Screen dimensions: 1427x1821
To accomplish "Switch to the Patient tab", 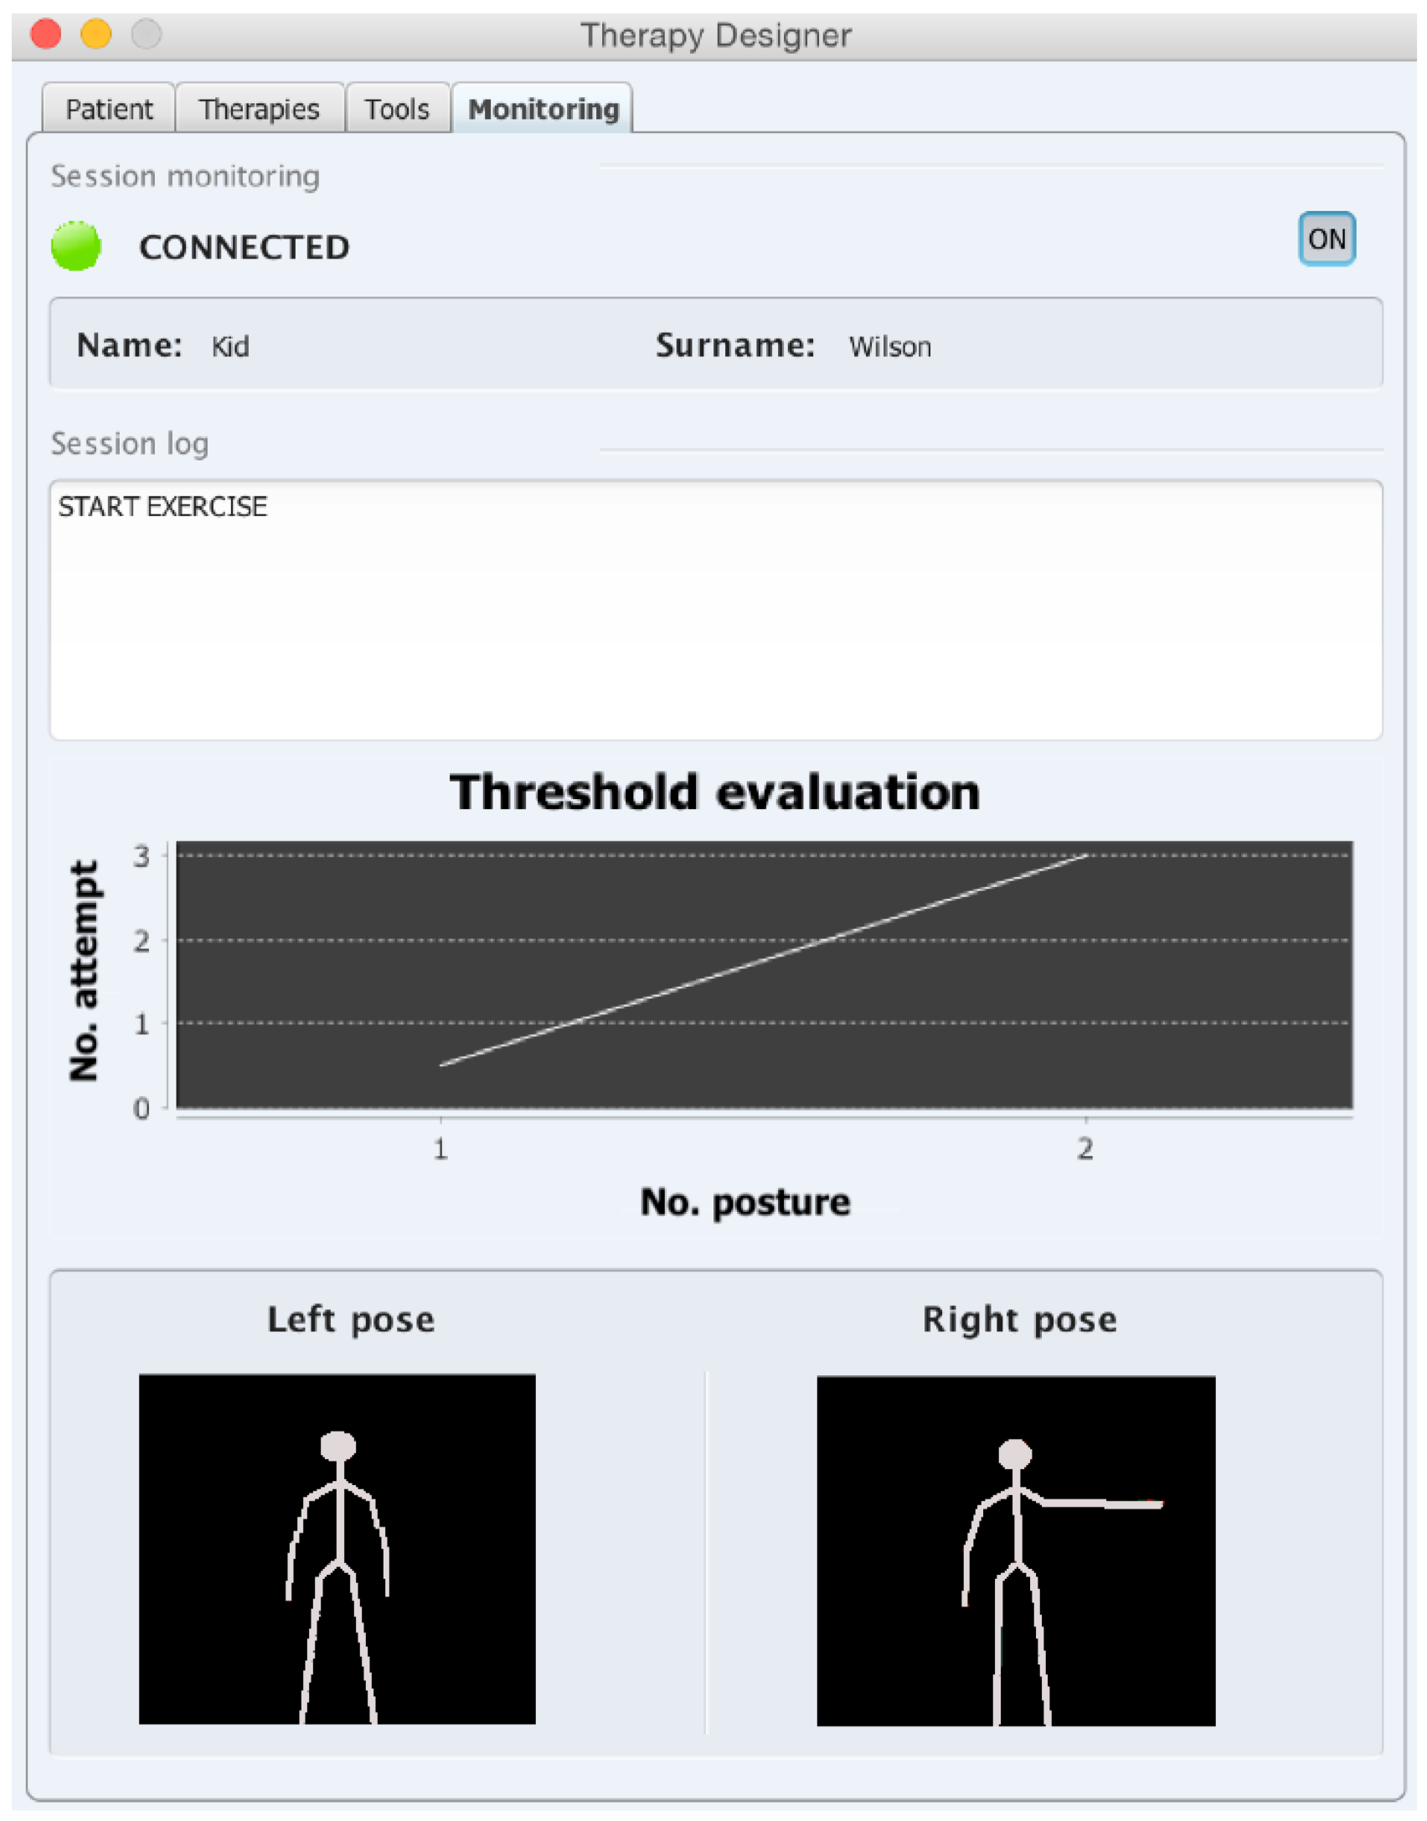I will point(110,108).
